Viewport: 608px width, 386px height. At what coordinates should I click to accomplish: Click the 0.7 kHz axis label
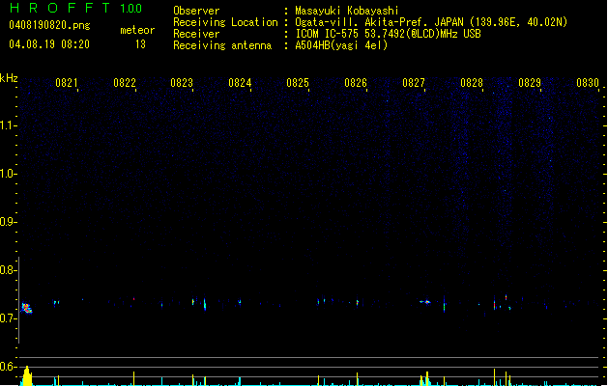click(8, 318)
